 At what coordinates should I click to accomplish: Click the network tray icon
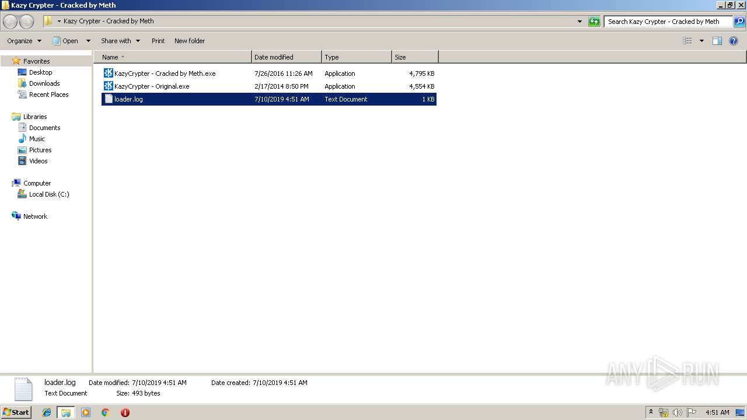(664, 412)
